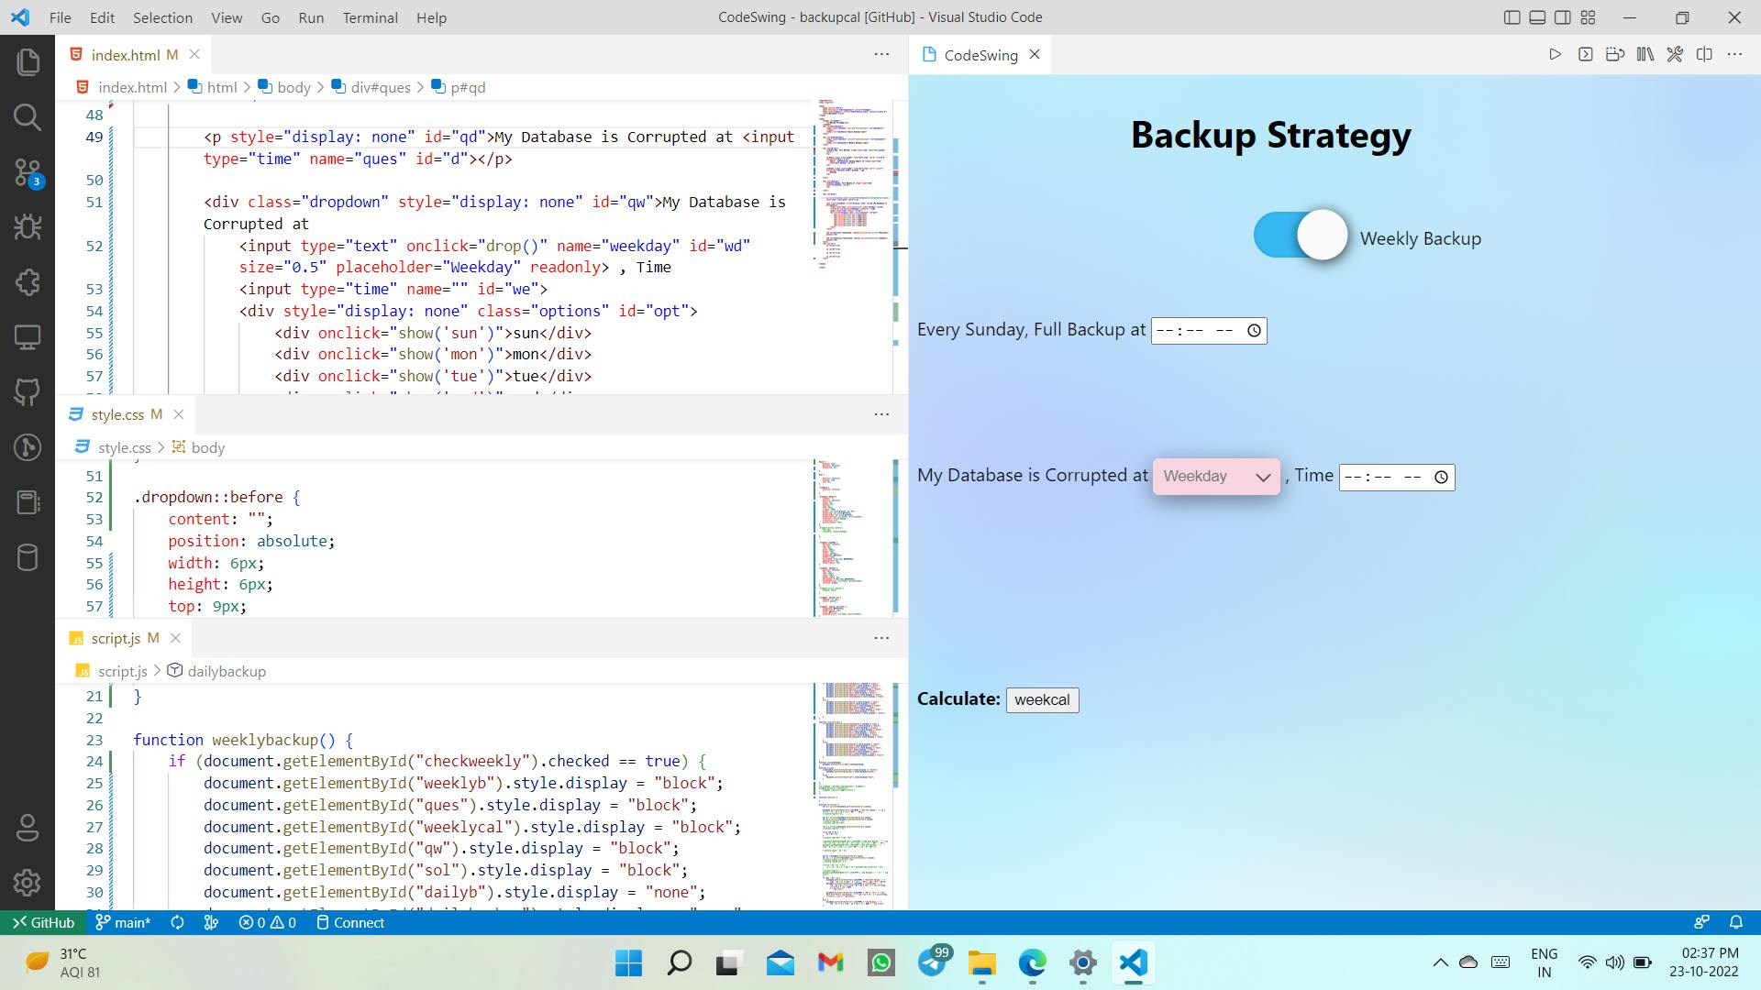Open Microsoft Edge from the taskbar
This screenshot has height=990, width=1761.
1033,963
